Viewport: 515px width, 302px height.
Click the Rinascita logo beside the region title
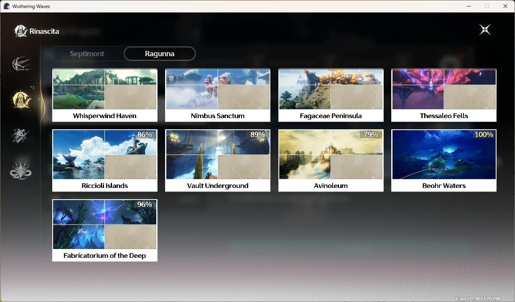(20, 31)
